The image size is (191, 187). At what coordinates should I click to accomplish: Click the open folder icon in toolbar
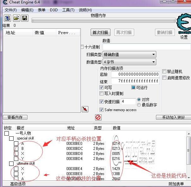click(16, 18)
